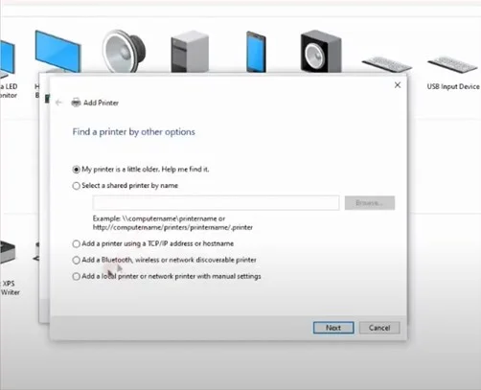Screen dimensions: 481x390
Task: Click the shared printer name text field
Action: click(216, 203)
